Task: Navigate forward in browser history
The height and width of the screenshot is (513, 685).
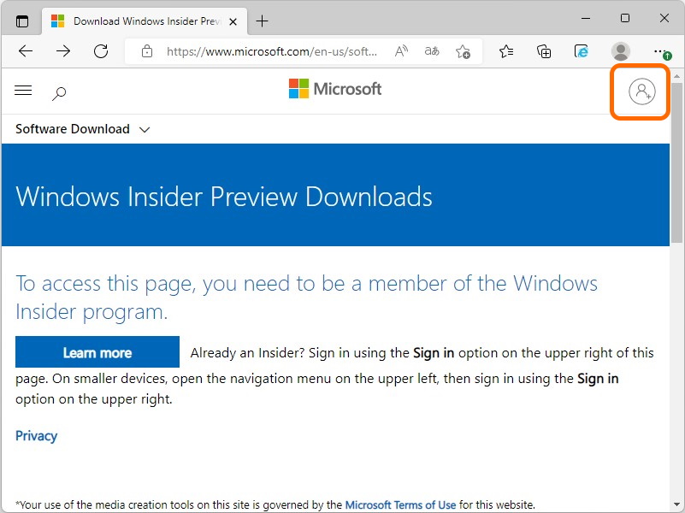Action: tap(62, 51)
